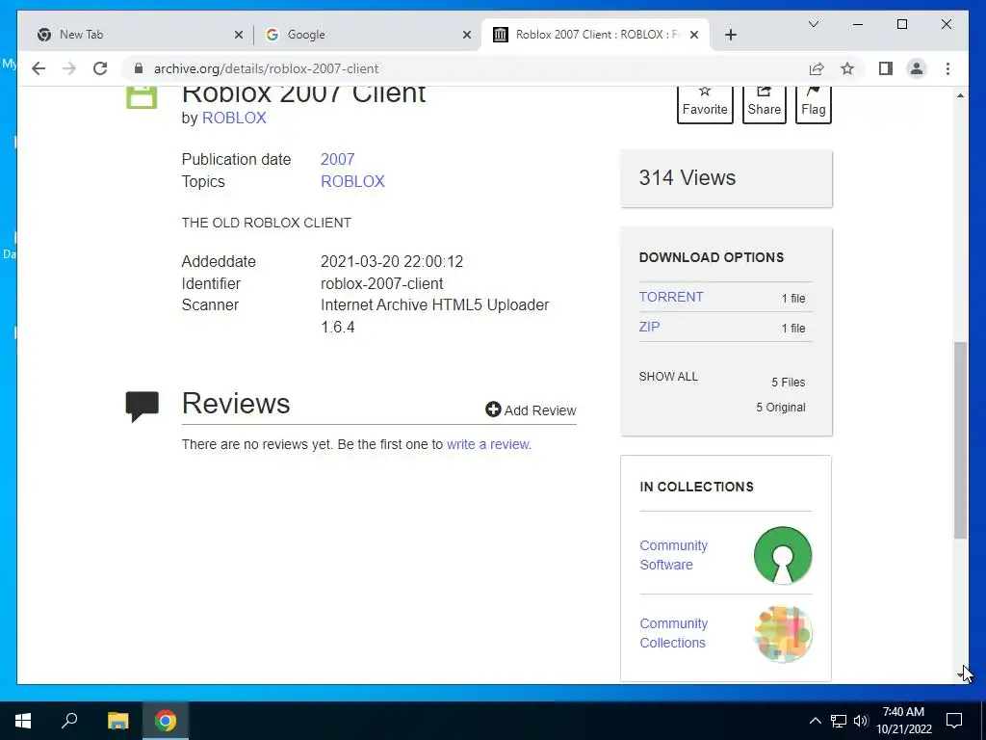986x740 pixels.
Task: Click the 314 Views box
Action: 726,178
